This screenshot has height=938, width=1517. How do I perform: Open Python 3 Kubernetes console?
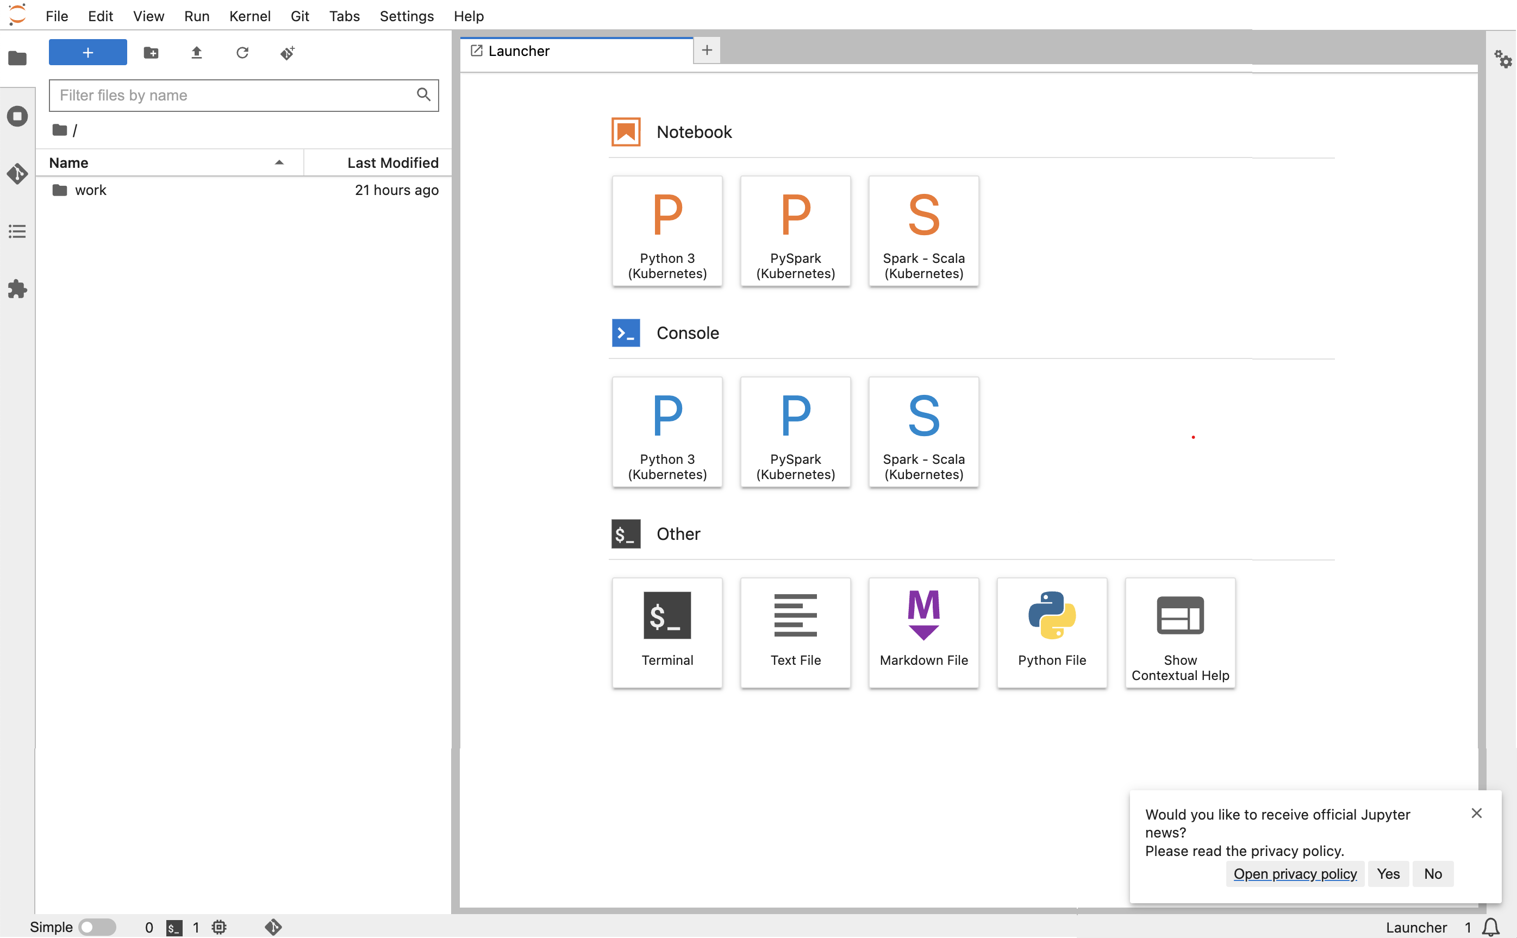(667, 431)
